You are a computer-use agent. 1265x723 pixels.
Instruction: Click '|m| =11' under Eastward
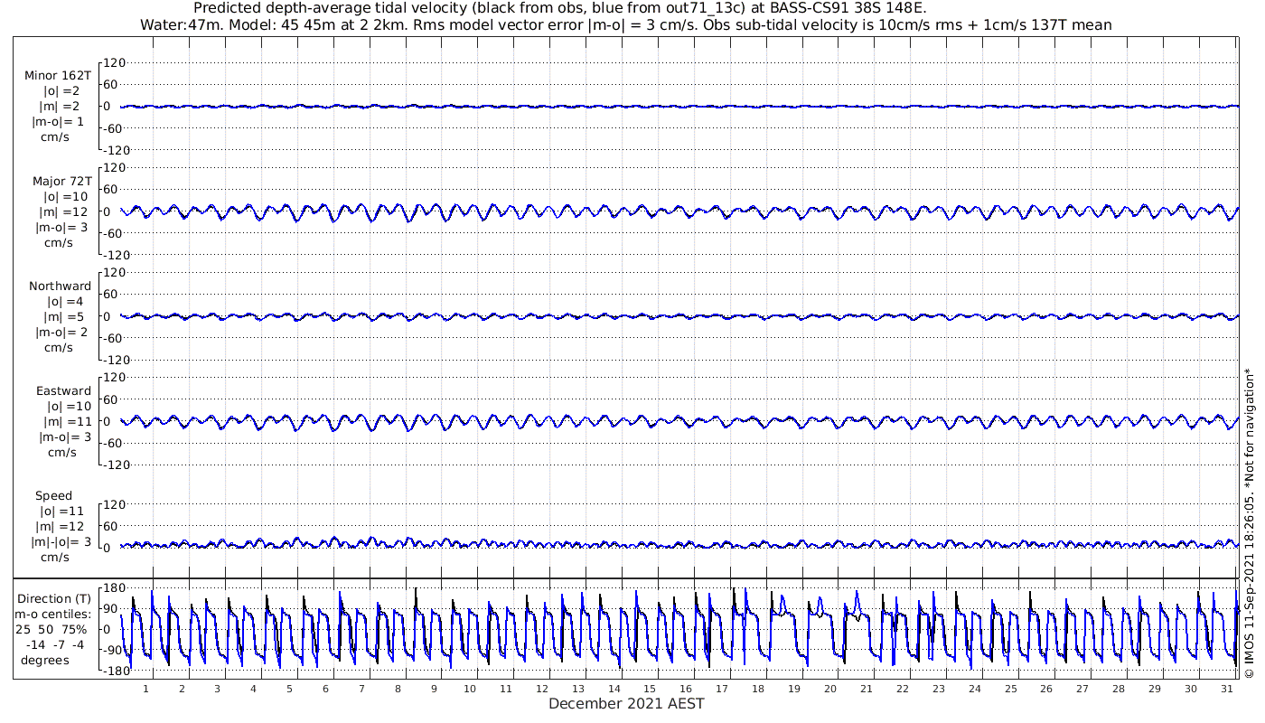pos(66,421)
